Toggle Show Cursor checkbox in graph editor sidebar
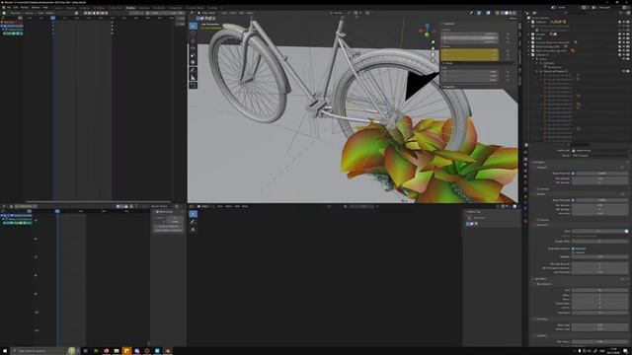Viewport: 632px width, 355px height. pos(157,212)
